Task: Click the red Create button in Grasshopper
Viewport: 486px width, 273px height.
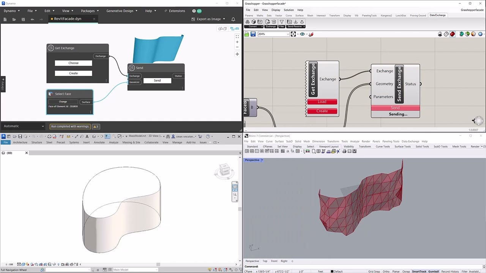Action: [x=322, y=111]
